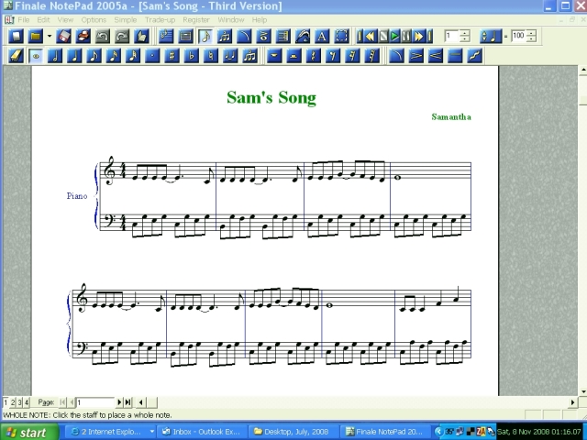Click the Undo arrow icon
Image resolution: width=587 pixels, height=440 pixels.
click(102, 37)
